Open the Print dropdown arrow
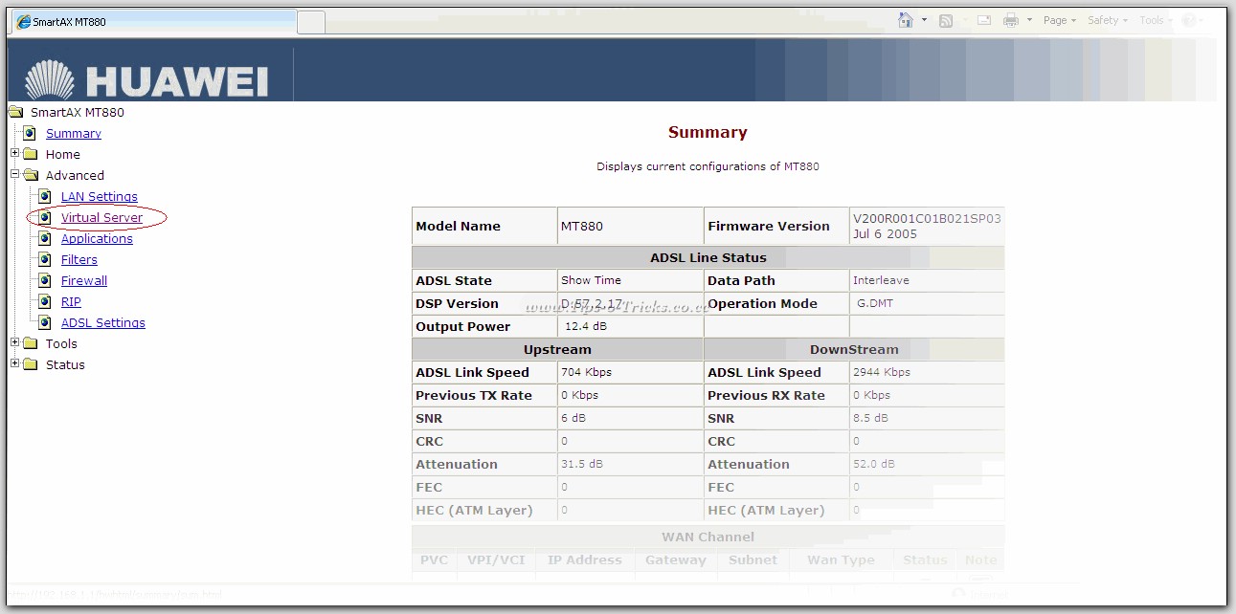This screenshot has height=614, width=1236. tap(1029, 20)
